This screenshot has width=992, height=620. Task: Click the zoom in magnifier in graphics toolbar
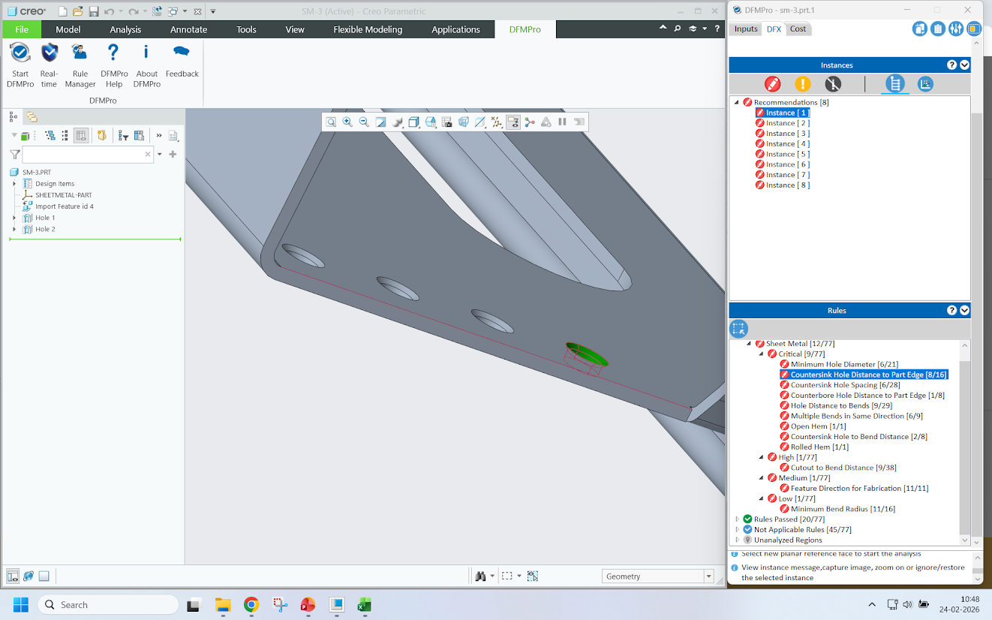[347, 122]
